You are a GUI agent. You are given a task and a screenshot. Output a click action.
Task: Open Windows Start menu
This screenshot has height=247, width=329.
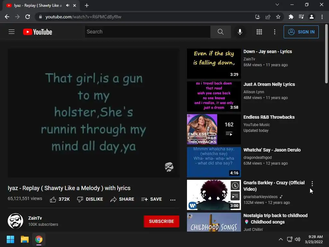[10, 239]
